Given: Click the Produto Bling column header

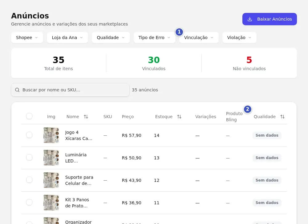Looking at the screenshot, I should [x=234, y=117].
